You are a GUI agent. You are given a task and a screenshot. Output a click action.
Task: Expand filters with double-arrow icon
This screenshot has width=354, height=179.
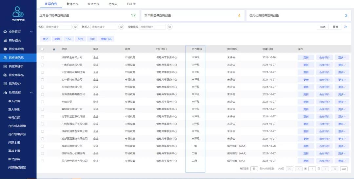click(345, 27)
